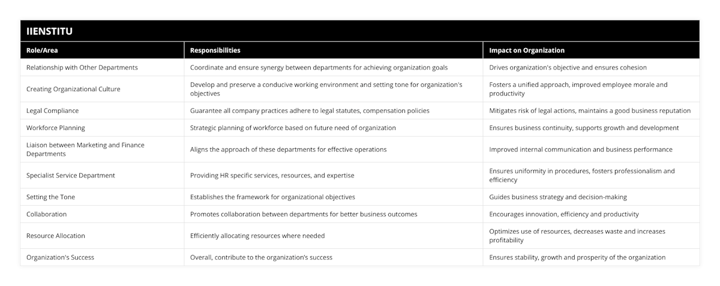Click the Impact on Organization column header

click(x=527, y=50)
